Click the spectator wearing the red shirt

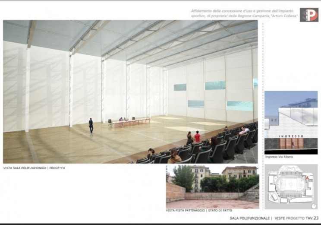click(x=197, y=137)
